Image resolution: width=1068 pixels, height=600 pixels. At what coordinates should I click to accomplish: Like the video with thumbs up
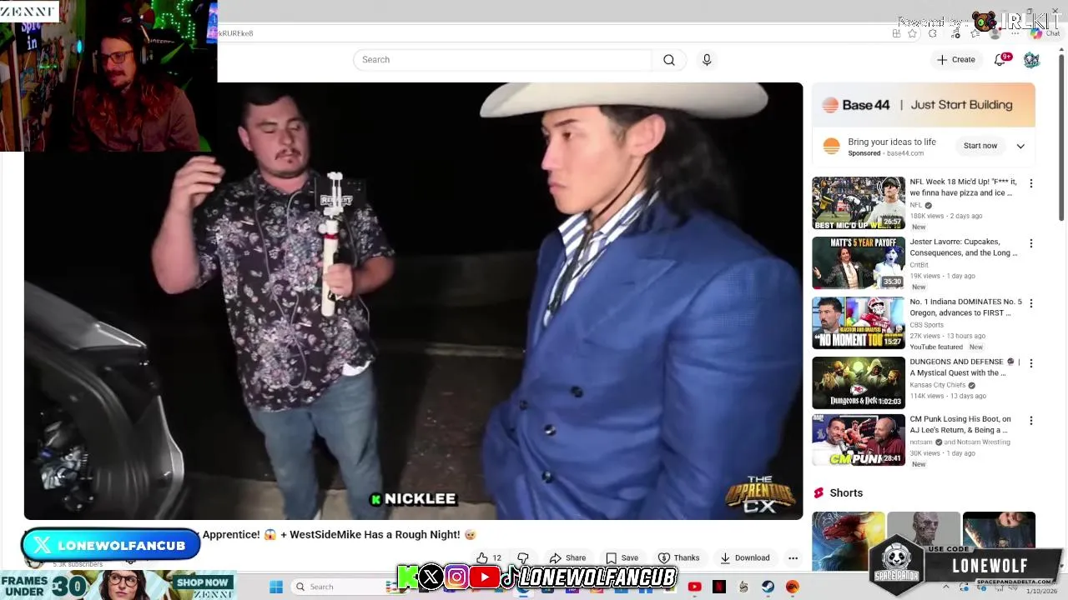tap(489, 557)
